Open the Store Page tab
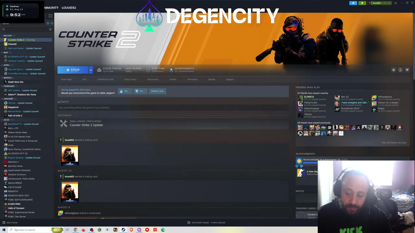The height and width of the screenshot is (233, 415). point(66,79)
